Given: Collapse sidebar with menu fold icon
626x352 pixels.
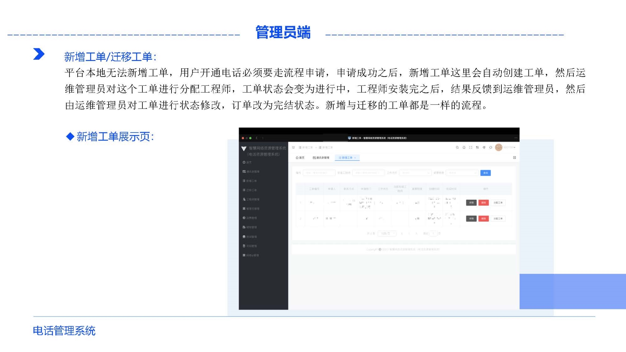Looking at the screenshot, I should click(x=293, y=148).
